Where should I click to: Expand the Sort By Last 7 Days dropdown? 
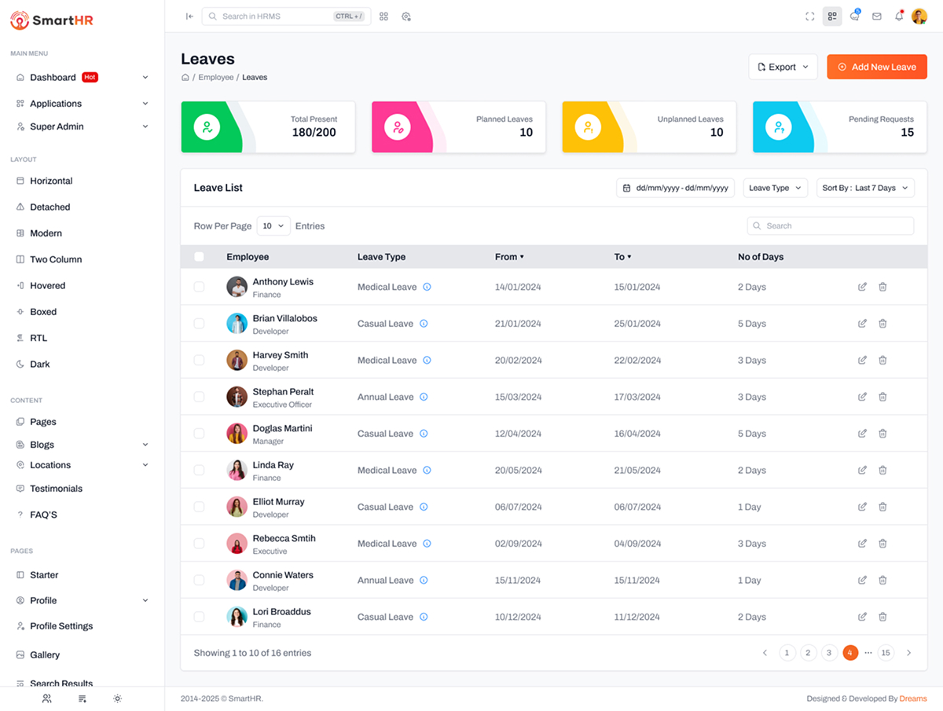click(x=865, y=188)
